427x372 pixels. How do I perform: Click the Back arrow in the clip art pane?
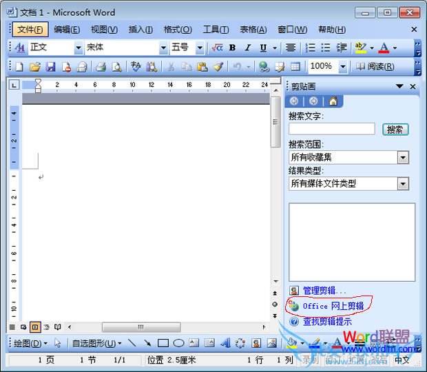click(294, 101)
